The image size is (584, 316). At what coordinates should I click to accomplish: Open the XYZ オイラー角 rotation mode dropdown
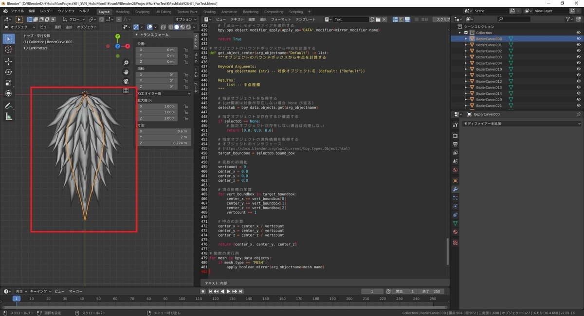(164, 93)
